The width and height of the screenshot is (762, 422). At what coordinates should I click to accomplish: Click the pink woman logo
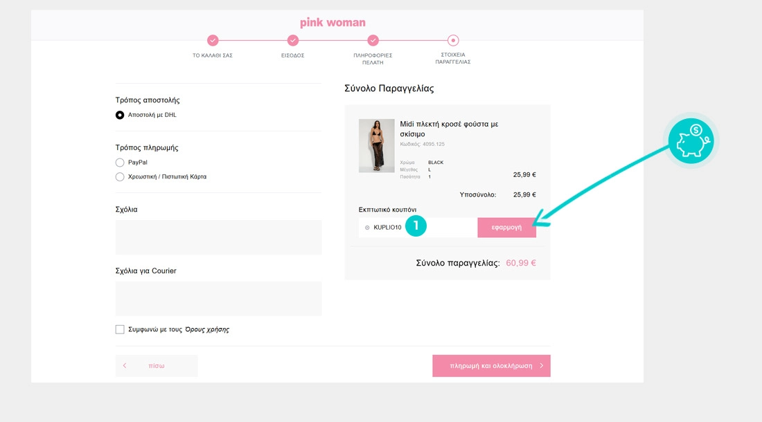pyautogui.click(x=333, y=23)
